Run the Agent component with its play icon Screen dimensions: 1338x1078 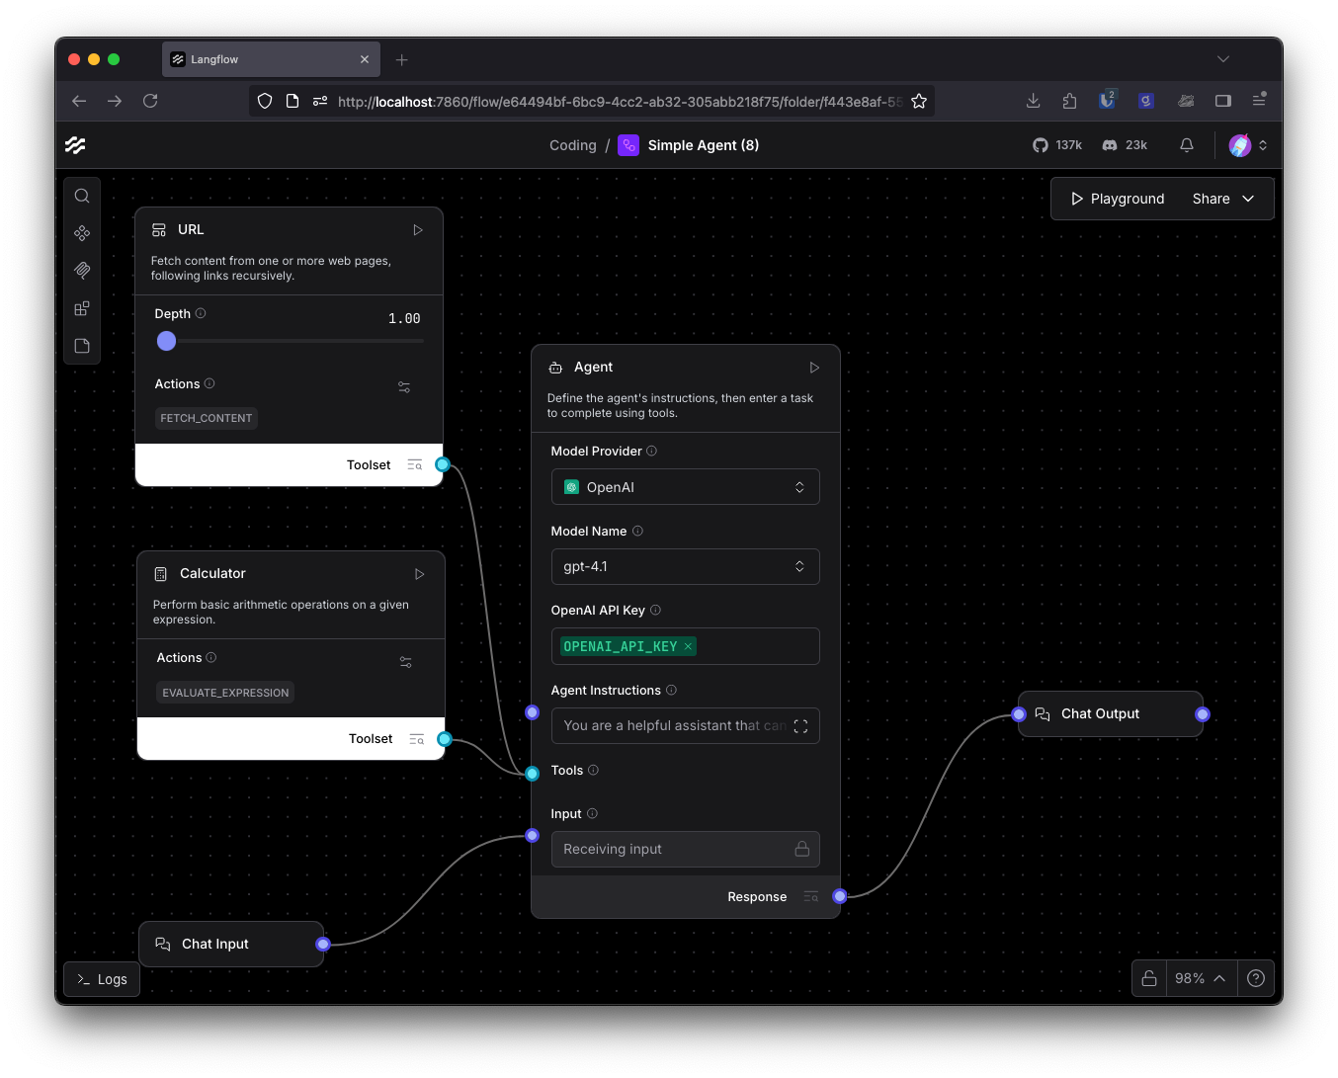click(x=813, y=367)
